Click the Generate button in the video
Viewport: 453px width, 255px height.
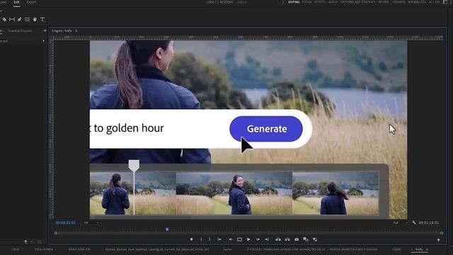click(x=266, y=129)
